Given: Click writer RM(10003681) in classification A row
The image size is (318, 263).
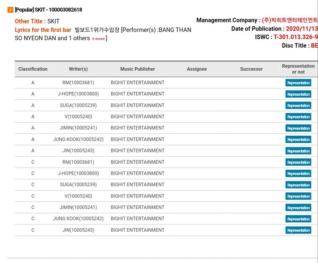Looking at the screenshot, I should coord(78,82).
